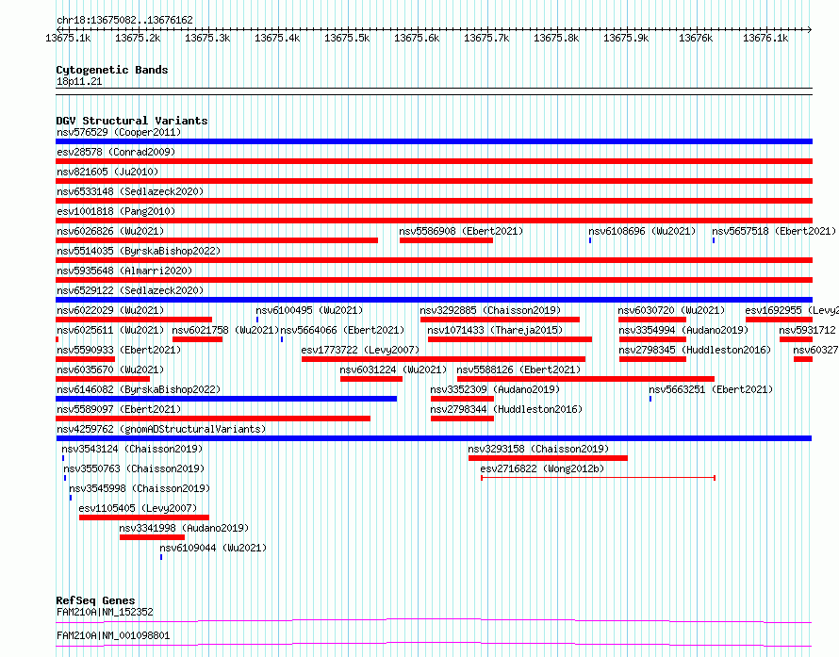Click the Cytogenetic Bands track title
This screenshot has height=657, width=839.
point(112,70)
